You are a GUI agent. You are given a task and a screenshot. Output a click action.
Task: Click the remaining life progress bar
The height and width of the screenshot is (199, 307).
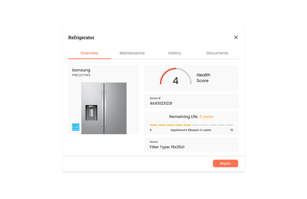(x=191, y=125)
